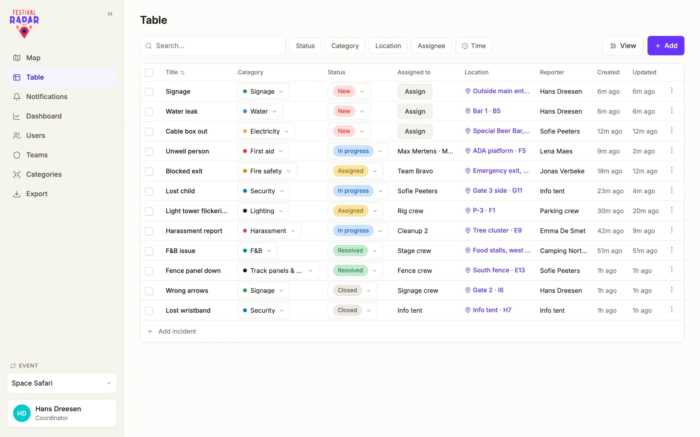Screen dimensions: 700x437
Task: Click search magnifier icon
Action: [148, 46]
